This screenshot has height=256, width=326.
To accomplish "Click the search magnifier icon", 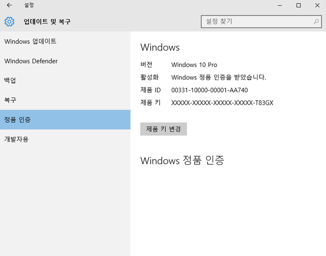I will [316, 22].
